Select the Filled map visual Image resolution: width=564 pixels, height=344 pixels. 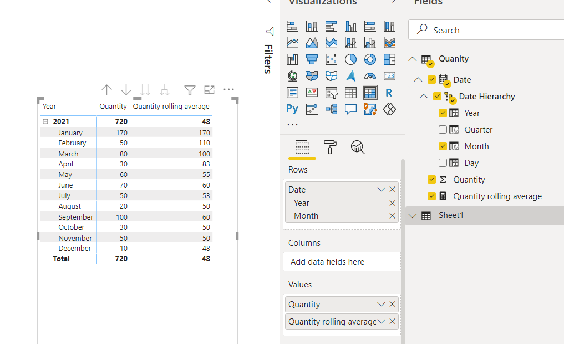(312, 76)
